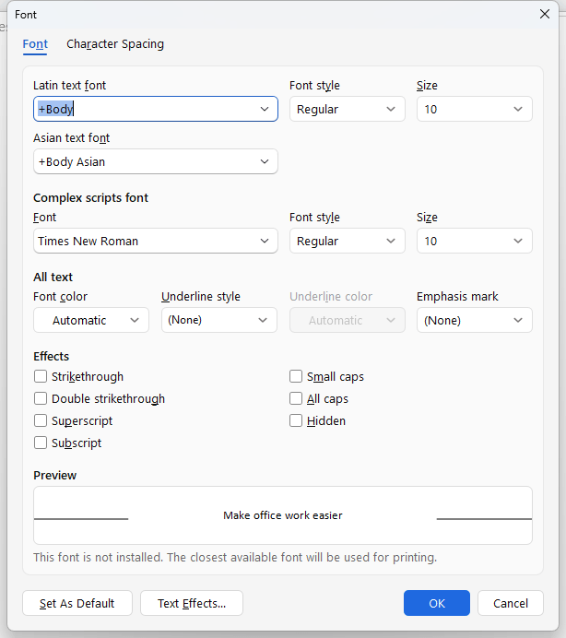Select the Font tab
The width and height of the screenshot is (566, 638).
[x=35, y=44]
